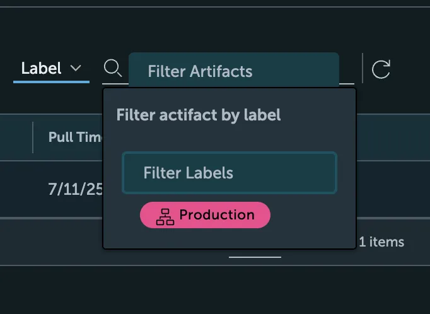Click the 1 items count text

(x=381, y=241)
